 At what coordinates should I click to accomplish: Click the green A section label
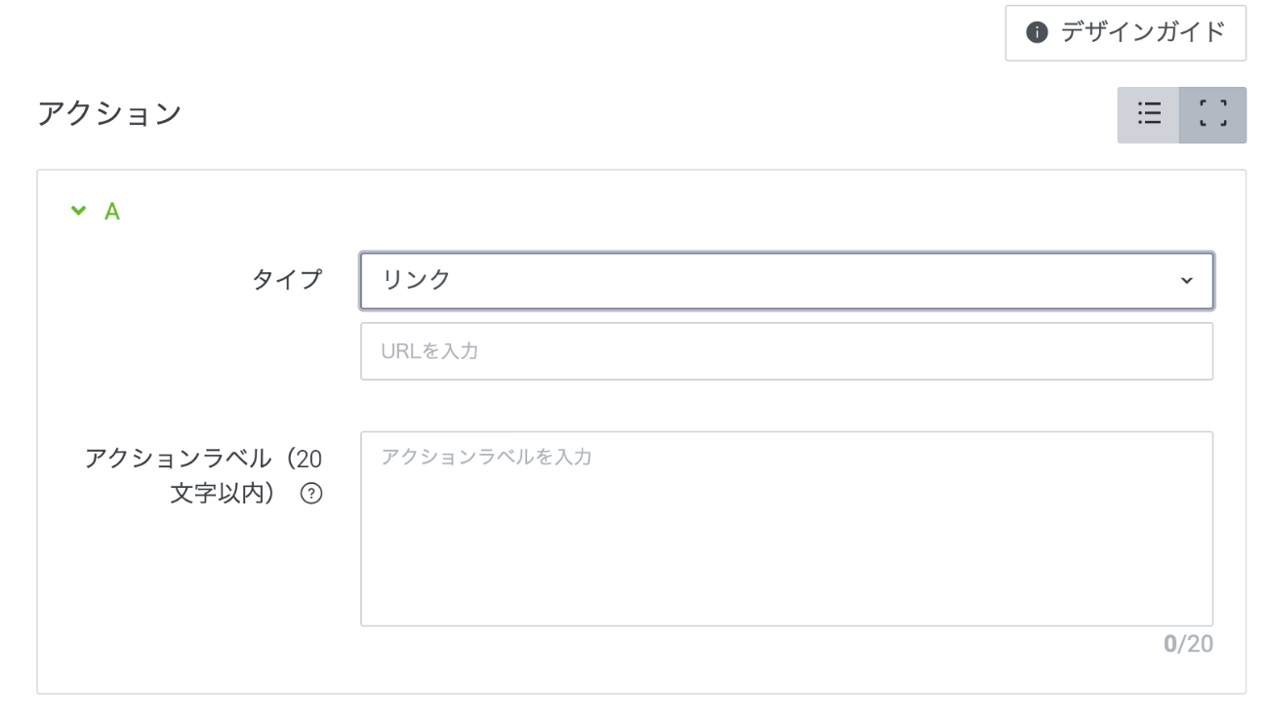pyautogui.click(x=112, y=212)
